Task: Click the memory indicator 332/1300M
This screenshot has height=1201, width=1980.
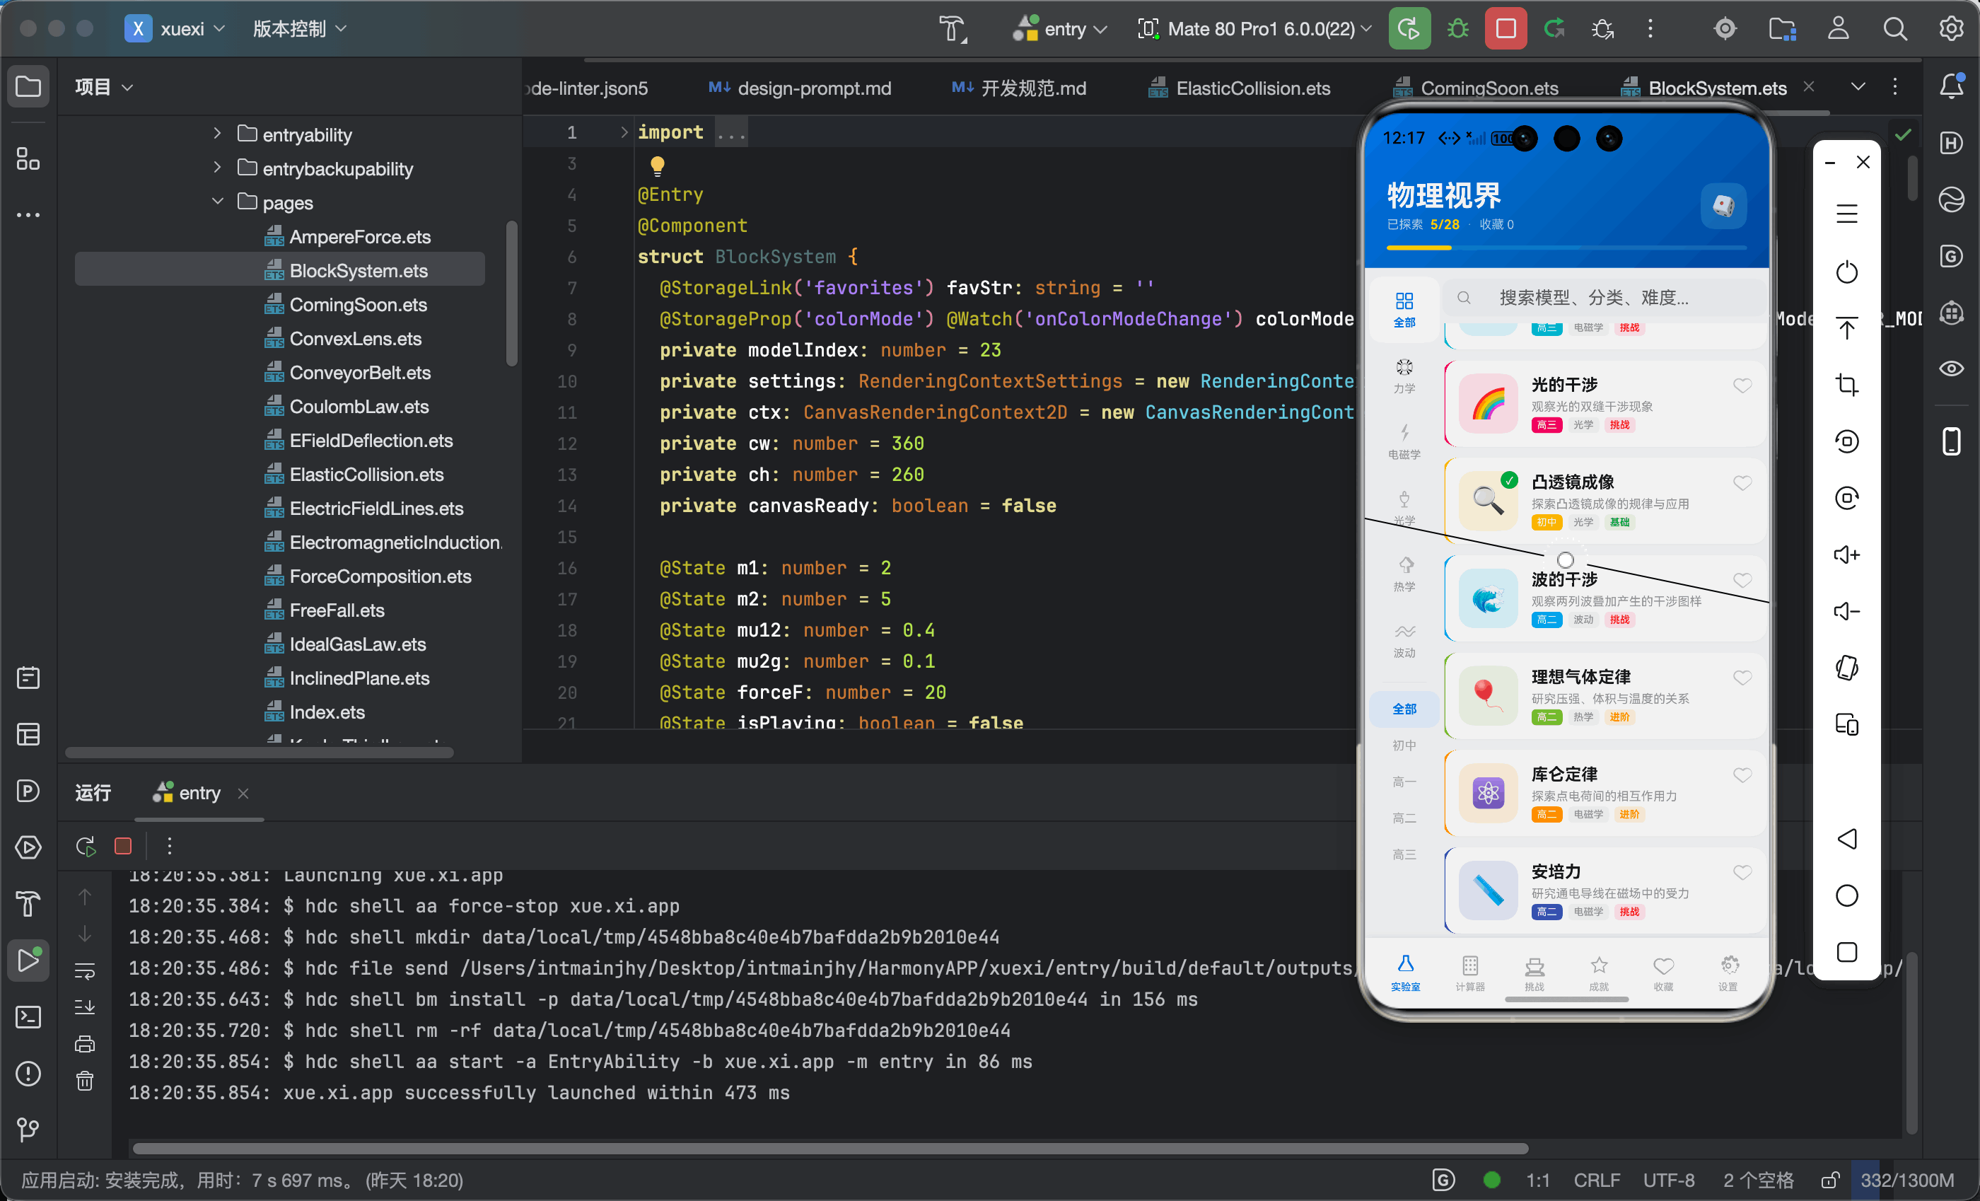Action: (1907, 1180)
